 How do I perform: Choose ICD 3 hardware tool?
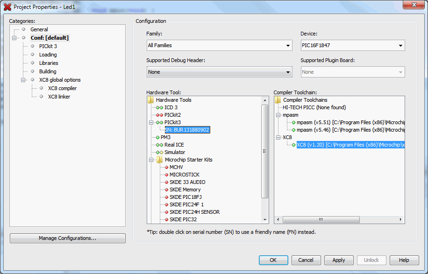pyautogui.click(x=171, y=108)
